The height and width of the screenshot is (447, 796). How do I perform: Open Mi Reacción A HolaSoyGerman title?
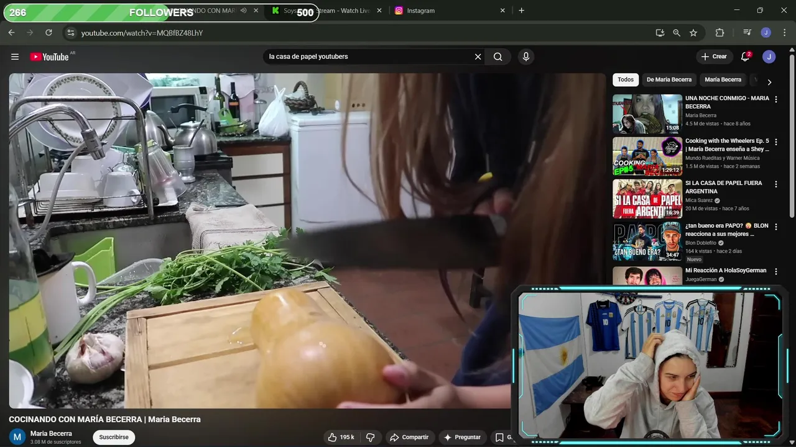[x=726, y=271]
